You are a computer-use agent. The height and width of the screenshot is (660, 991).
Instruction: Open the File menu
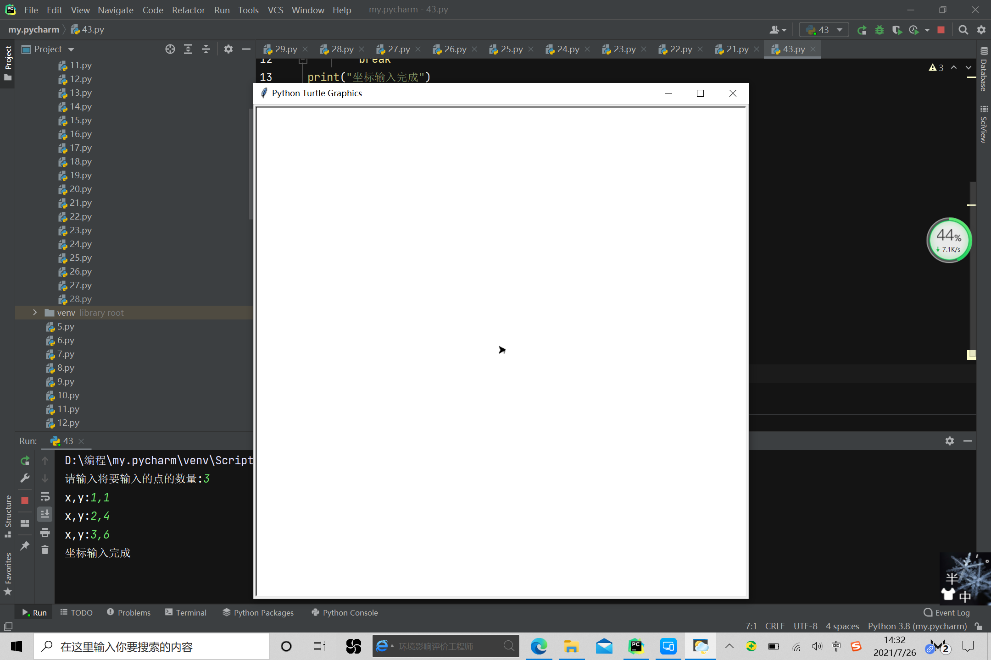[31, 10]
